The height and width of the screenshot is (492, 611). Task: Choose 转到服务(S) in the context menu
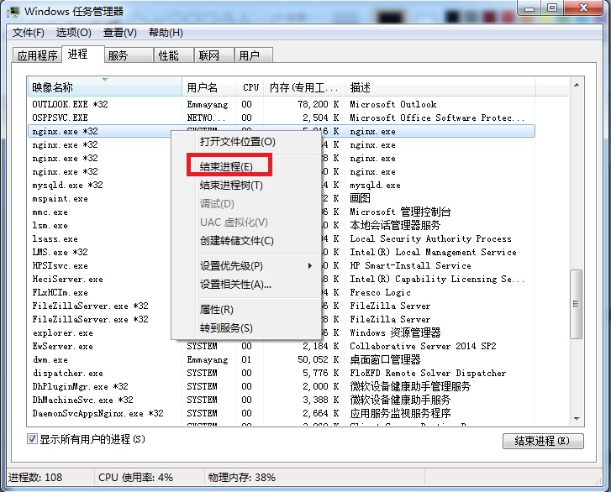click(225, 328)
